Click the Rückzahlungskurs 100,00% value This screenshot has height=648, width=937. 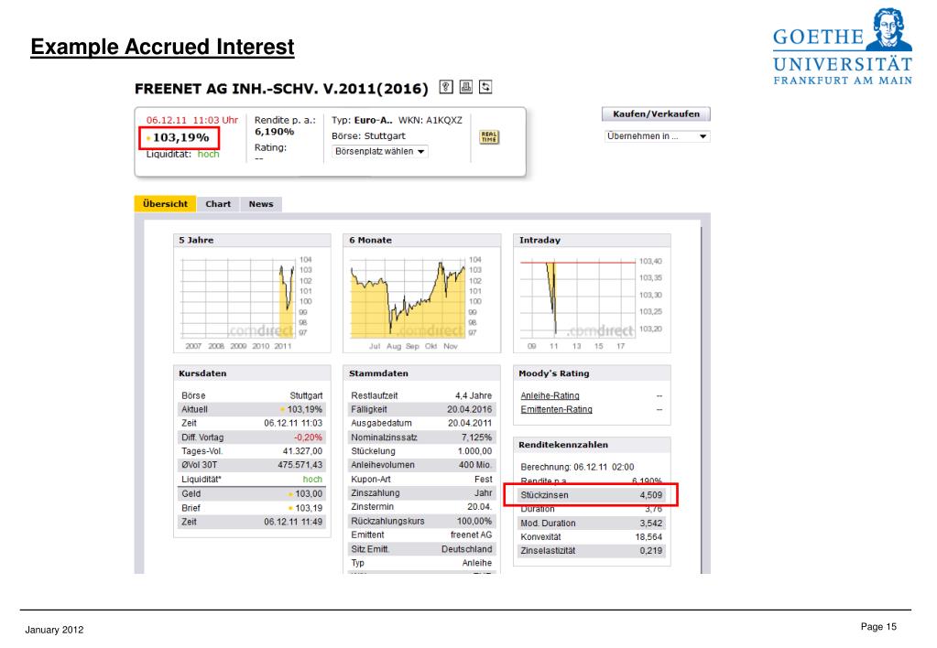click(x=474, y=521)
